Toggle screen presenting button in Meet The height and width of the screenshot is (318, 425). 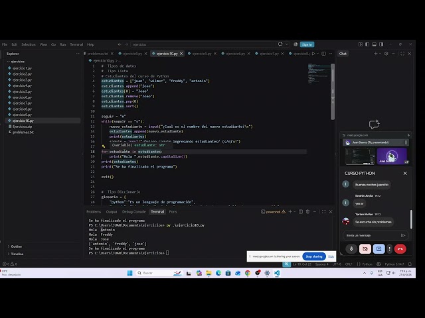[x=379, y=249]
